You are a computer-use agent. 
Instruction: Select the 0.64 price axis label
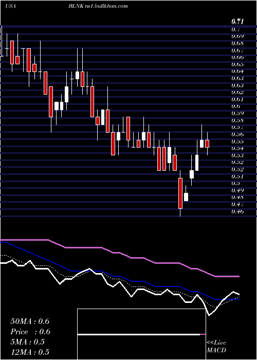tap(237, 71)
